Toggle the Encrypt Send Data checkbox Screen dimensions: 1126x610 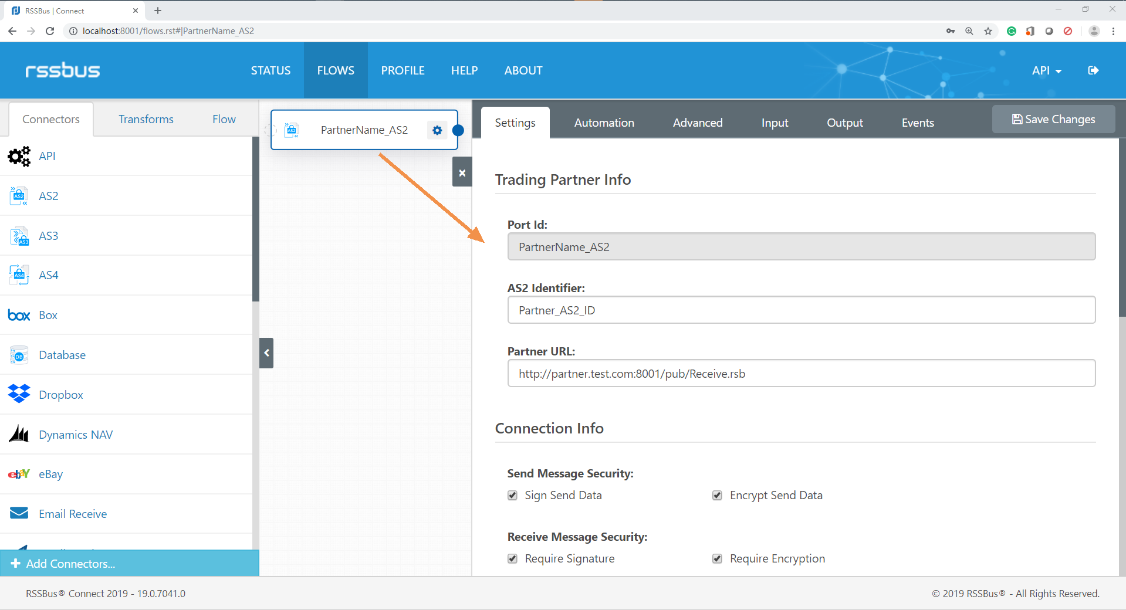tap(717, 496)
